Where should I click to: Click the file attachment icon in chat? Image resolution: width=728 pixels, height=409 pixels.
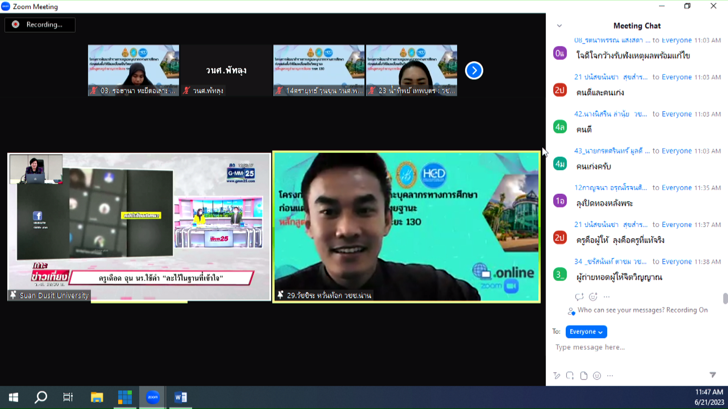point(584,376)
